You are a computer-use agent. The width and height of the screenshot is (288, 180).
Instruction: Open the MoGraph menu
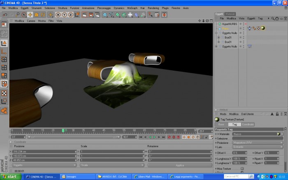click(x=132, y=8)
